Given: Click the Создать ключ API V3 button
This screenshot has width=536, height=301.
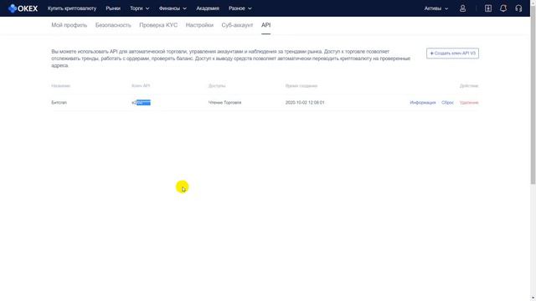Looking at the screenshot, I should click(x=452, y=54).
